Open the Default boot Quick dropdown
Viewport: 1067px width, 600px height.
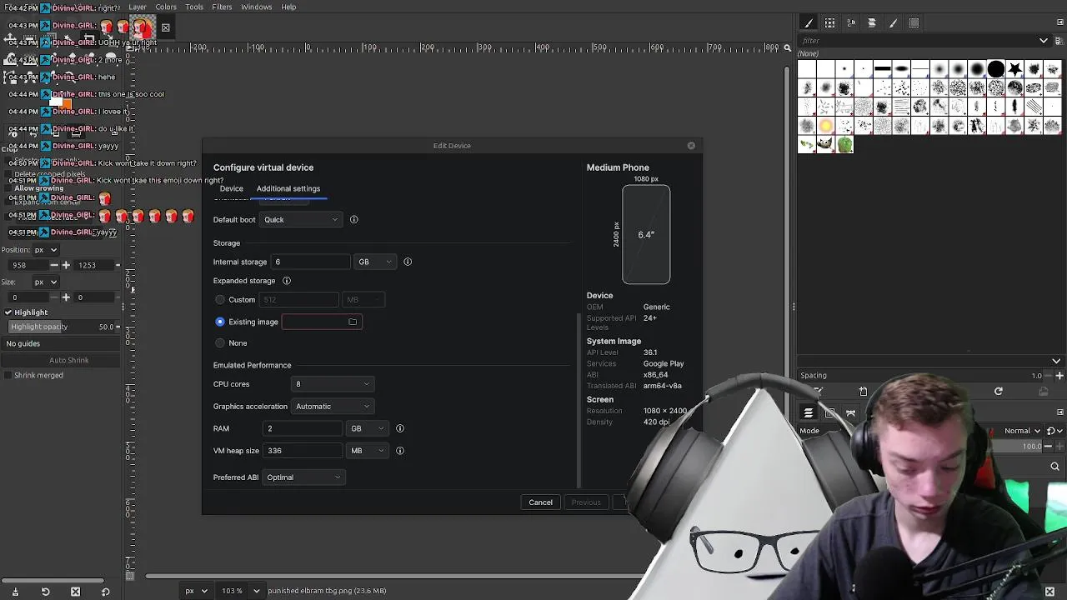point(301,220)
